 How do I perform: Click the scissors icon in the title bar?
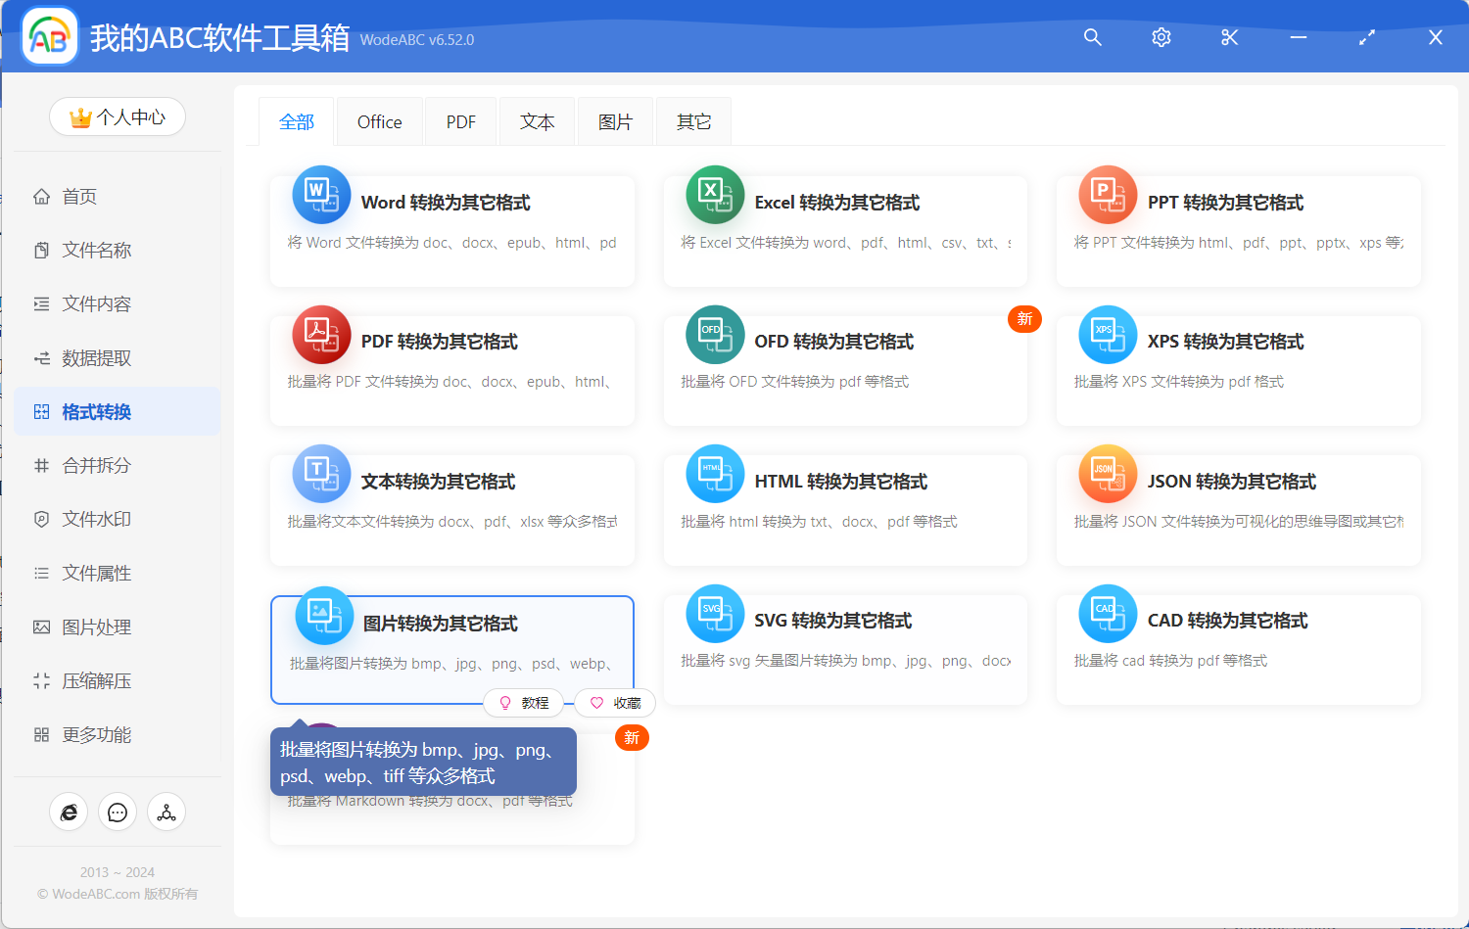click(1229, 37)
